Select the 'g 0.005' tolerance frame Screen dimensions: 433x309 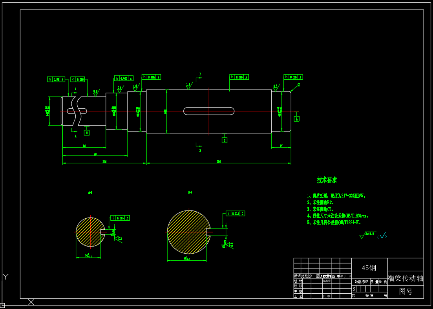(78, 79)
